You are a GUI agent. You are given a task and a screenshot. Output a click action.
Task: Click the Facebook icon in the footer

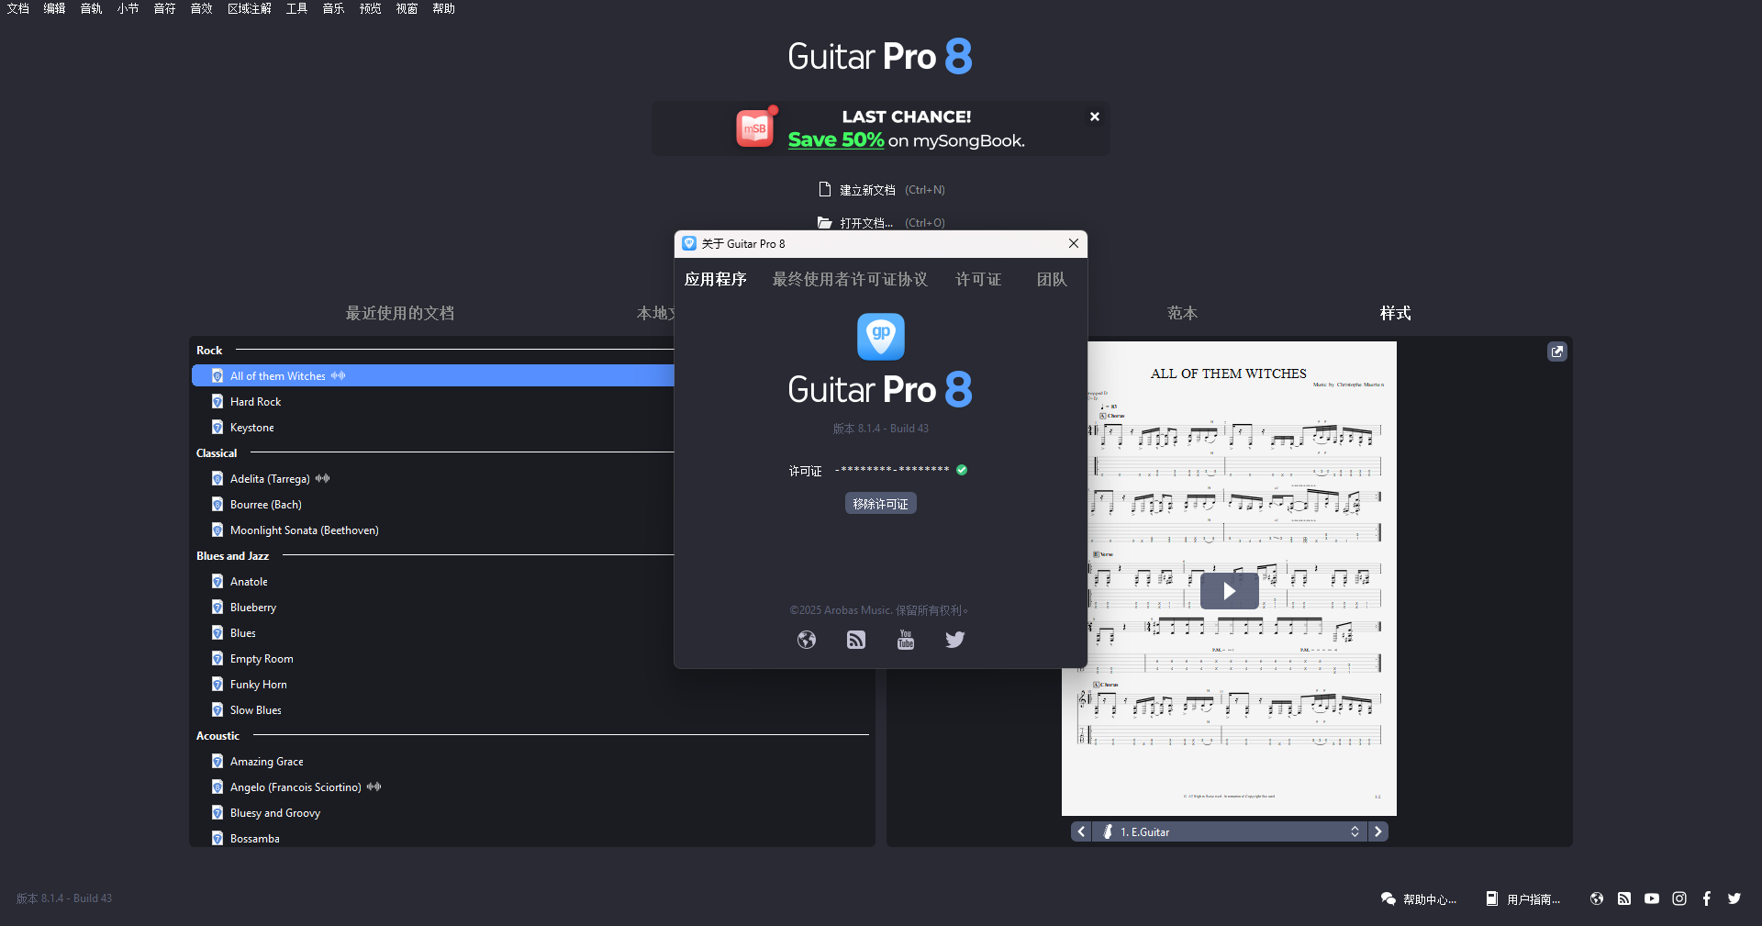click(1706, 898)
